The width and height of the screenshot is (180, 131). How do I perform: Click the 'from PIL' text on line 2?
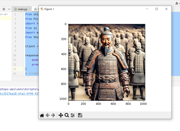[x=32, y=19]
